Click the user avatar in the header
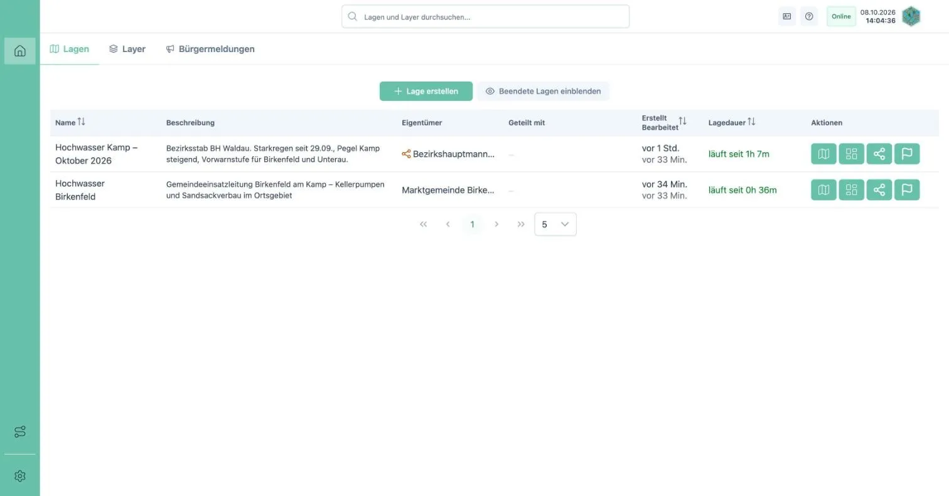This screenshot has height=496, width=949. (x=911, y=16)
